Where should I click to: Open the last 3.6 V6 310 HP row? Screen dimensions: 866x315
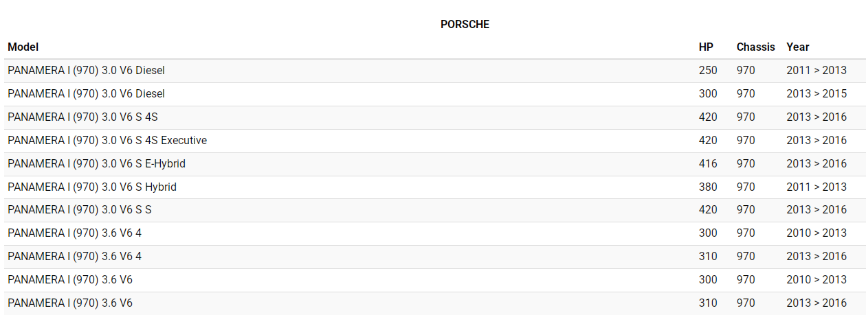click(x=70, y=303)
